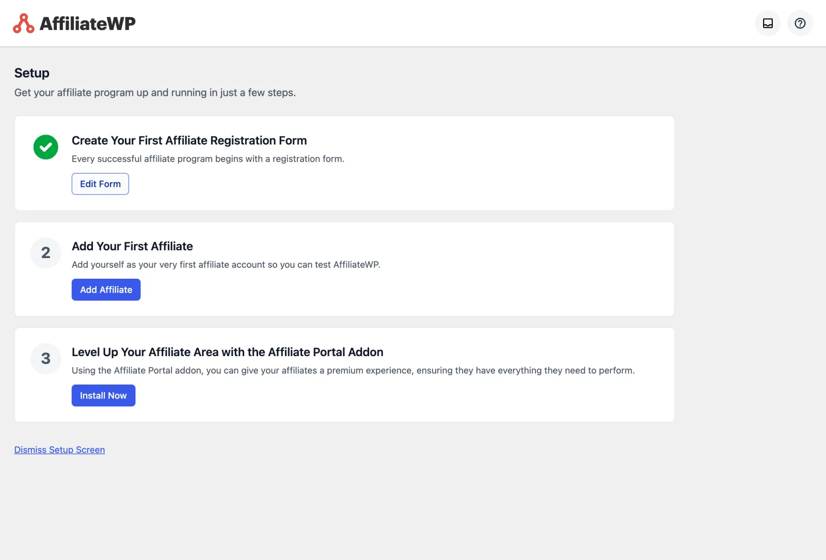Click the AffiliateWP logo
The image size is (826, 560).
(x=74, y=23)
